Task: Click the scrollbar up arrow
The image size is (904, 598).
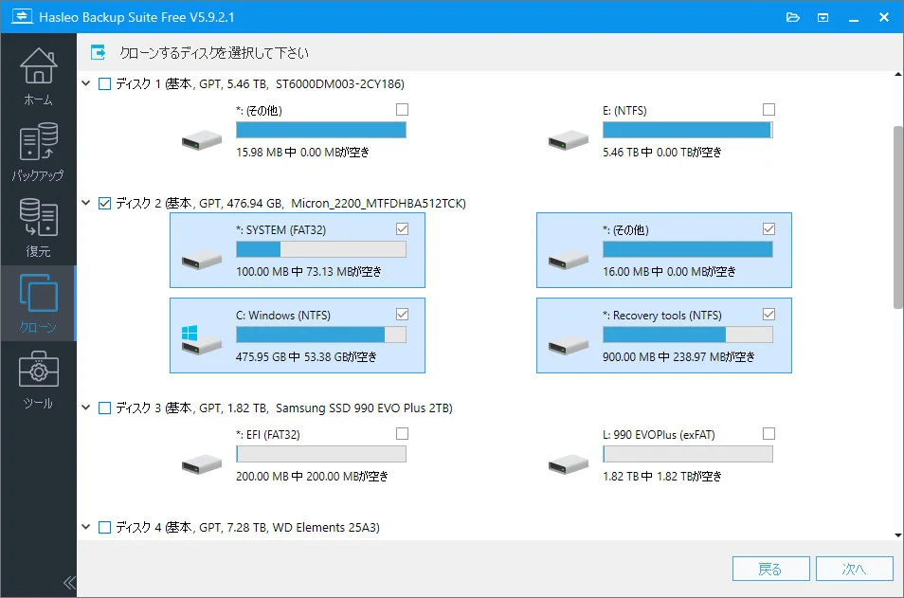Action: point(898,74)
